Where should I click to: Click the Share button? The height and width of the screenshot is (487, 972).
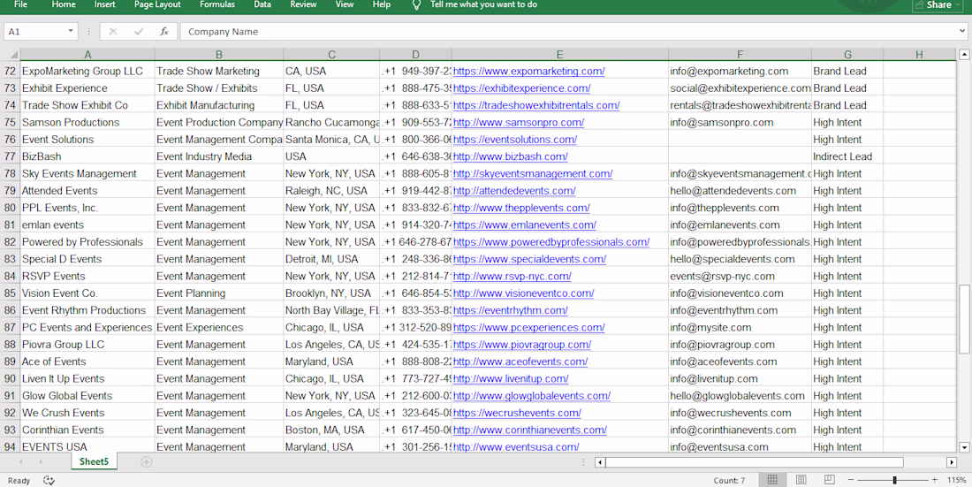tap(939, 5)
